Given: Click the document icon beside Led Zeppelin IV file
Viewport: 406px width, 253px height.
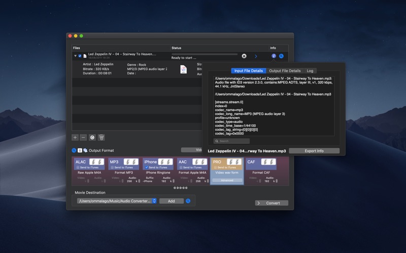Looking at the screenshot, I should (x=85, y=56).
